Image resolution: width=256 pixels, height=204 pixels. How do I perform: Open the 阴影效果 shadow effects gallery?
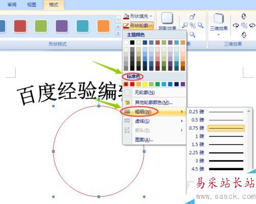[x=167, y=21]
